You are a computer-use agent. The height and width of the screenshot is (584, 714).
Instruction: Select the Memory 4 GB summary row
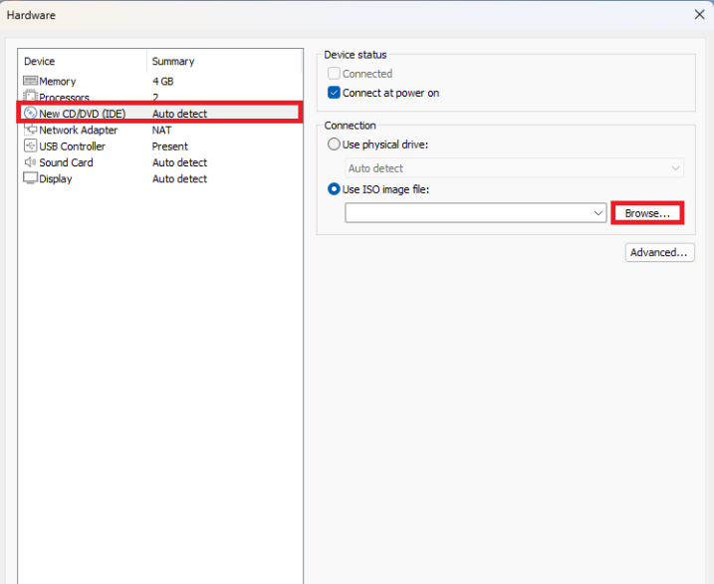tap(163, 81)
